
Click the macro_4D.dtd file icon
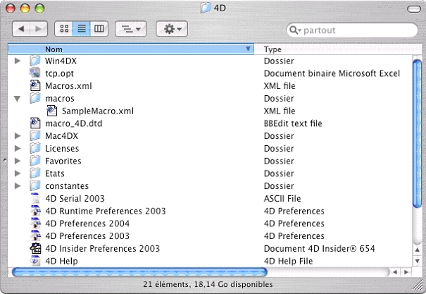35,123
